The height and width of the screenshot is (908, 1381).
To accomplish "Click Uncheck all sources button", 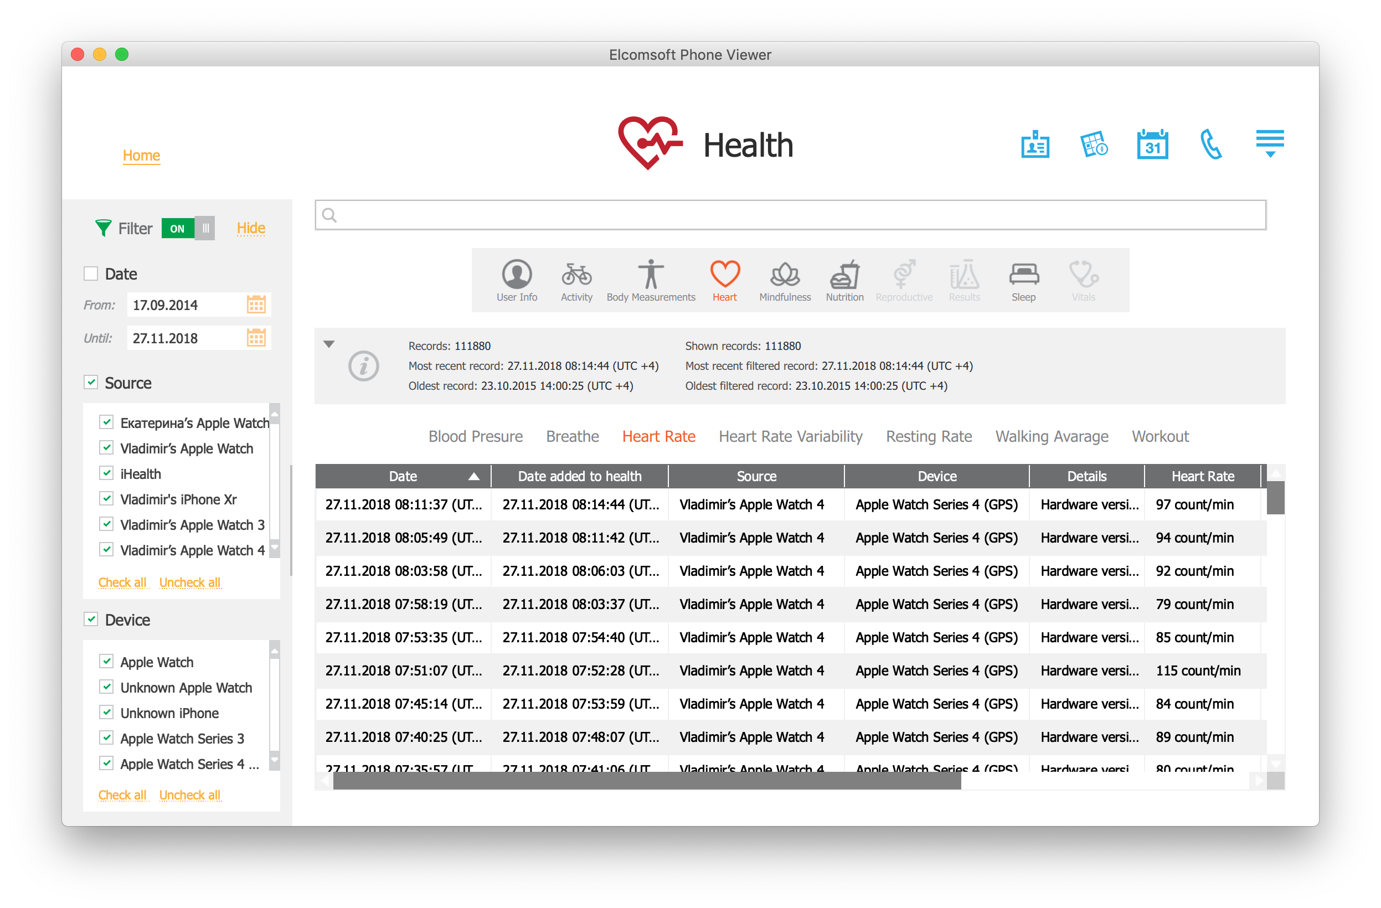I will tap(192, 582).
